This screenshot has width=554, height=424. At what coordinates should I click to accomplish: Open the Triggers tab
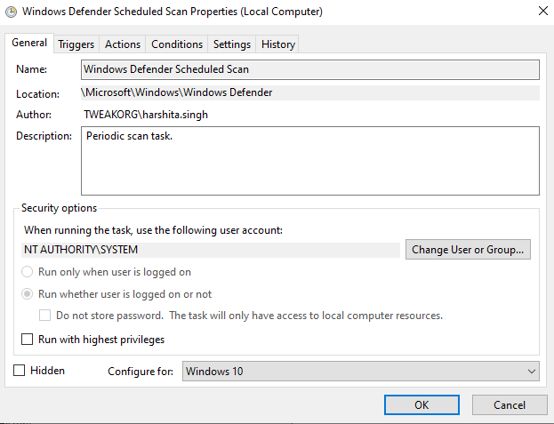76,44
